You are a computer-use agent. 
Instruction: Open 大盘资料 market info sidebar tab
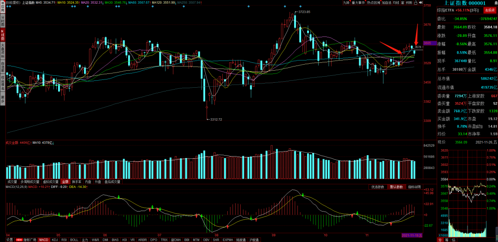click(3, 50)
